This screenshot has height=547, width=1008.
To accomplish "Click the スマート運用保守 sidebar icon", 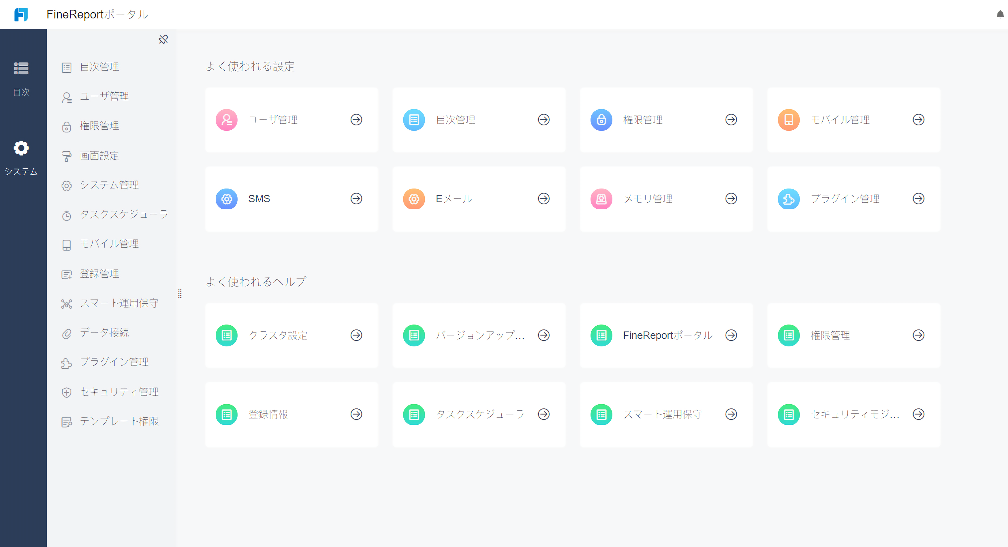I will point(67,303).
